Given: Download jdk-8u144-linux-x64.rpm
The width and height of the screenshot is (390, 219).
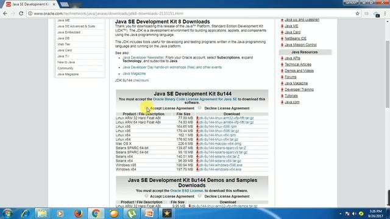Looking at the screenshot, I should click(217, 135).
